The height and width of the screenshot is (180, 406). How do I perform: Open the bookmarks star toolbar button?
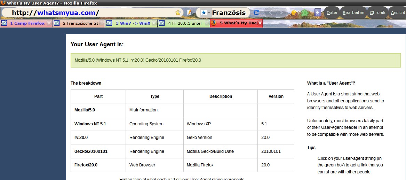[317, 13]
